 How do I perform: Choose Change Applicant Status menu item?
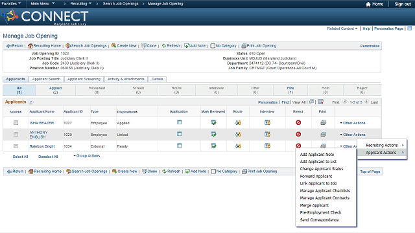tap(322, 169)
